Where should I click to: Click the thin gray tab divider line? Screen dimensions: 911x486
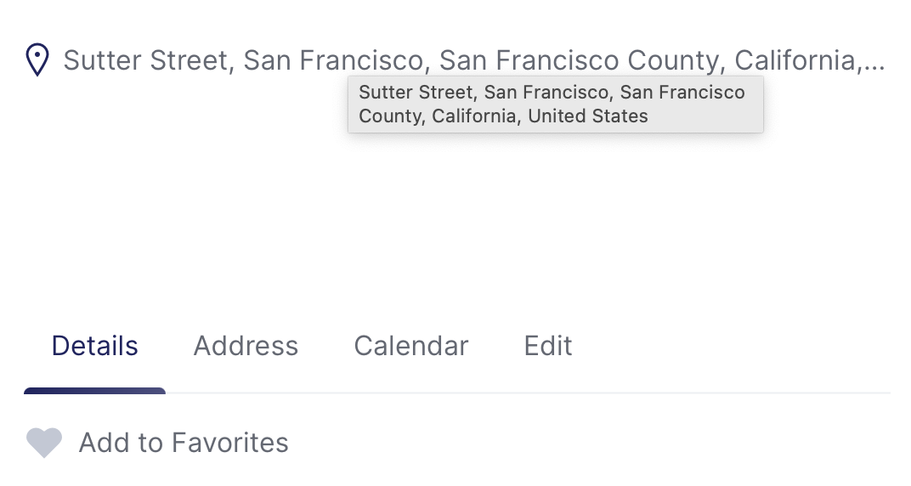(x=528, y=393)
